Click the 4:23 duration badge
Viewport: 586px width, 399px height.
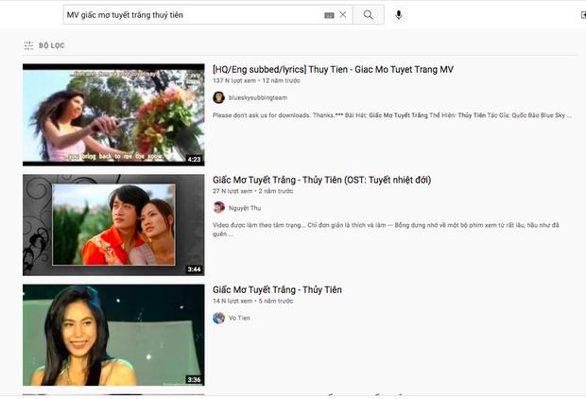[194, 159]
